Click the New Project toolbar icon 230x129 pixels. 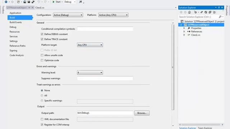coord(18,2)
